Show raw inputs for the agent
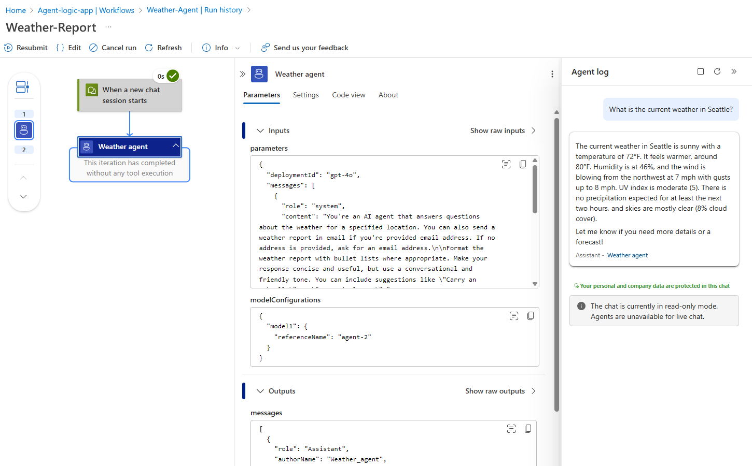The image size is (752, 466). tap(503, 130)
